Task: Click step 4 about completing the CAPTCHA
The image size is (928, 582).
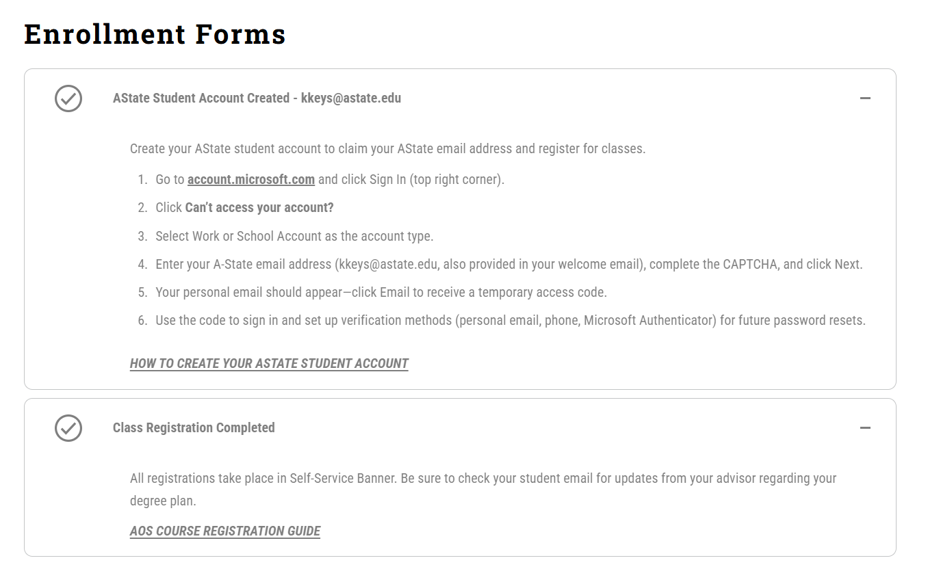Action: pos(508,265)
